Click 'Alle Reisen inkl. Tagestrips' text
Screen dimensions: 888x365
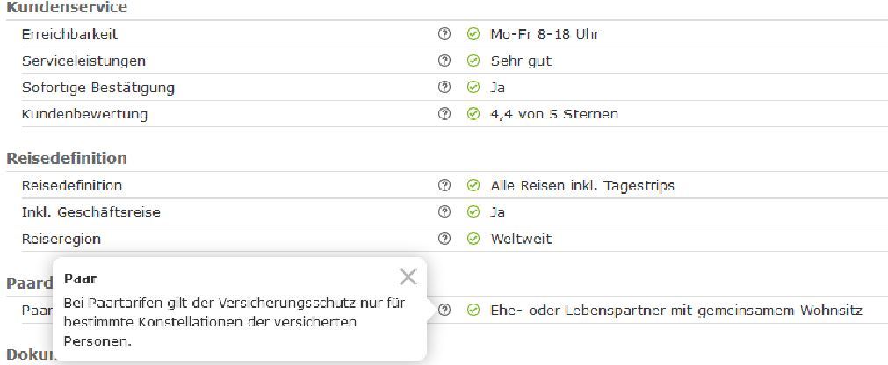(581, 185)
